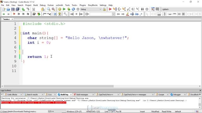Close the Logs & others panel
Viewport: 202px width, 113px height.
click(x=200, y=91)
